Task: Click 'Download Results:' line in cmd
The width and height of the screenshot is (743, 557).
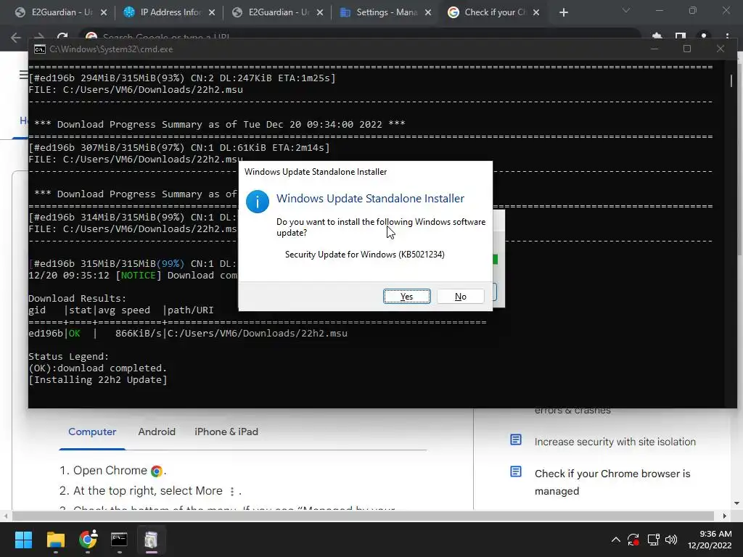Action: click(77, 298)
